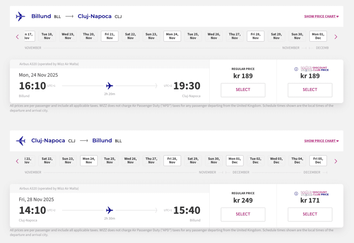Choose Mon 24, Nov in the return date strip
Image resolution: width=354 pixels, height=243 pixels.
[89, 161]
